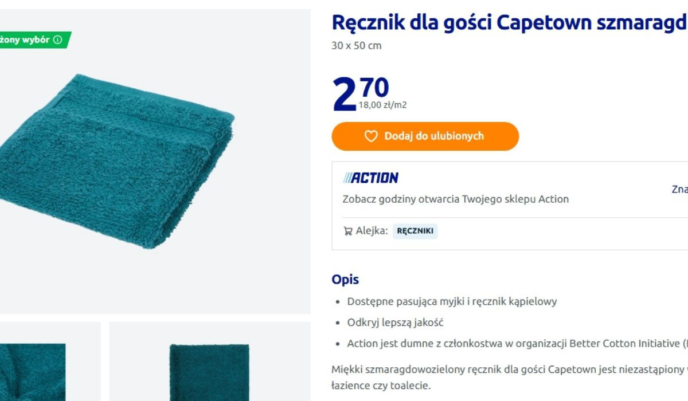Click the shopping cart icon beside Alejka
Image resolution: width=688 pixels, height=401 pixels.
click(x=347, y=231)
